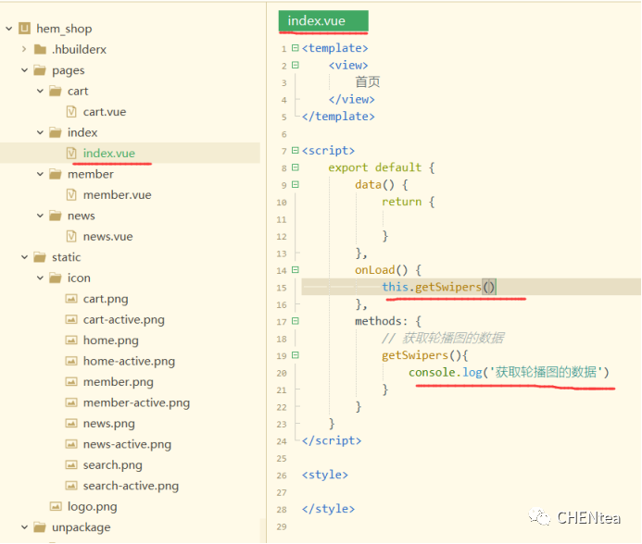Screen dimensions: 642x544
Task: Click the image icon beside search-active.png
Action: [x=71, y=486]
